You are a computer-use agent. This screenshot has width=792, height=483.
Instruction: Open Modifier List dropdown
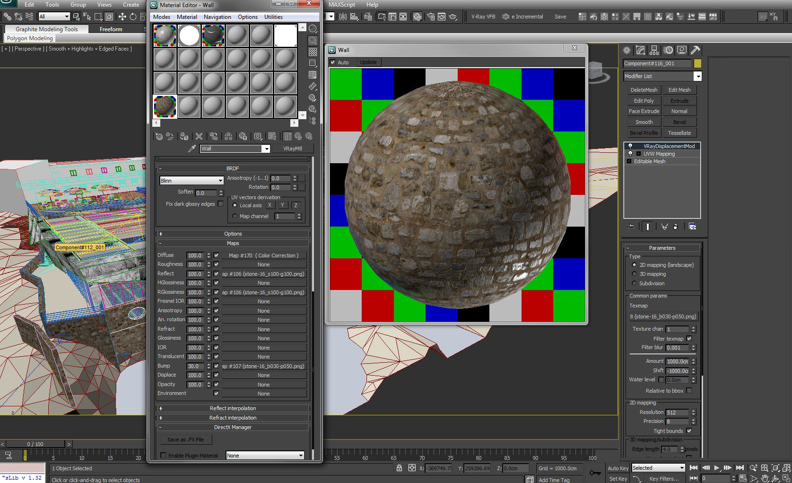pos(697,76)
